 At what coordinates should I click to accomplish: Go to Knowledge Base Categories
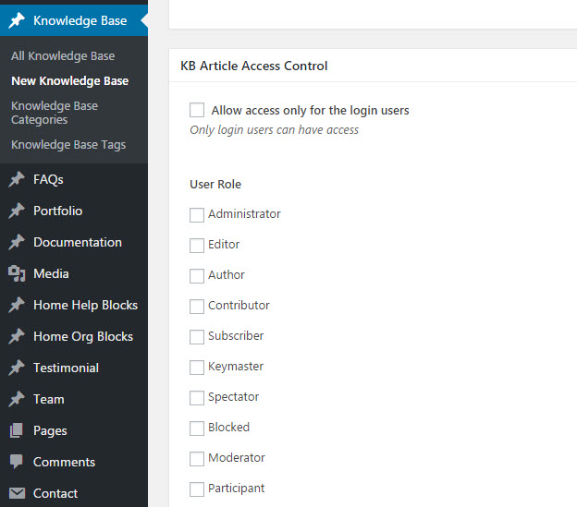tap(55, 113)
